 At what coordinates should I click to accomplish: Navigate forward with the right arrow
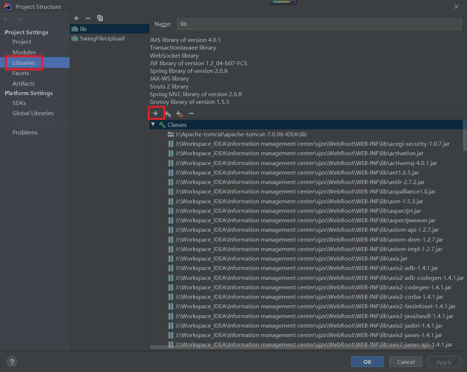[x=19, y=19]
